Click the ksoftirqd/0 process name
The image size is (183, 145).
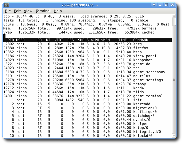145,112
